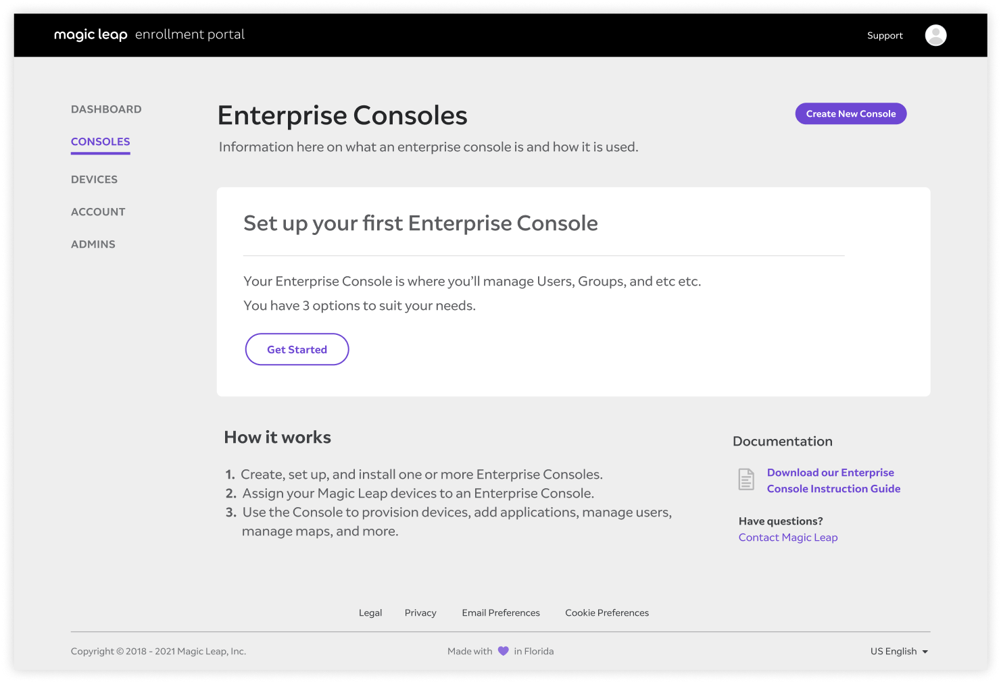The width and height of the screenshot is (1001, 684).
Task: Open the Legal footer link
Action: coord(370,613)
